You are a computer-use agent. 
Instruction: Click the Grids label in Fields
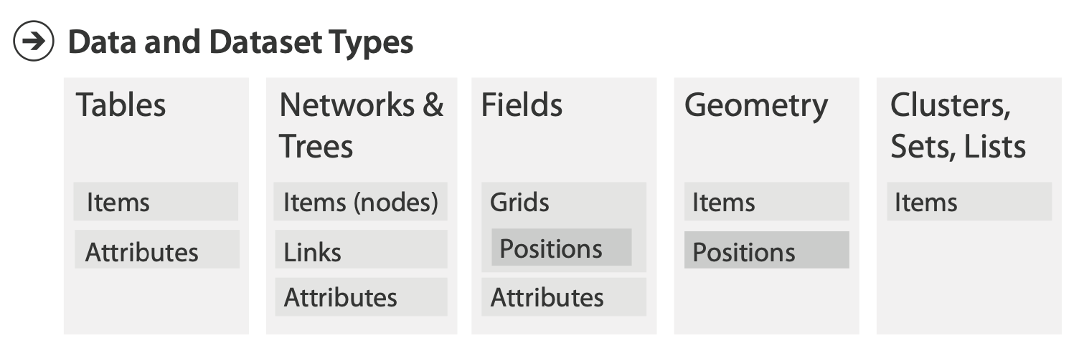click(x=519, y=202)
